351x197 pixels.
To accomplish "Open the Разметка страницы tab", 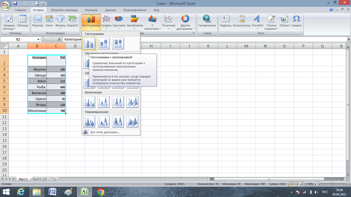I will (64, 10).
